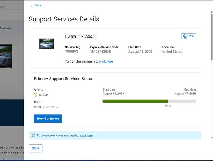Click the Print button
Viewport: 213px width, 161px height.
(188, 36)
